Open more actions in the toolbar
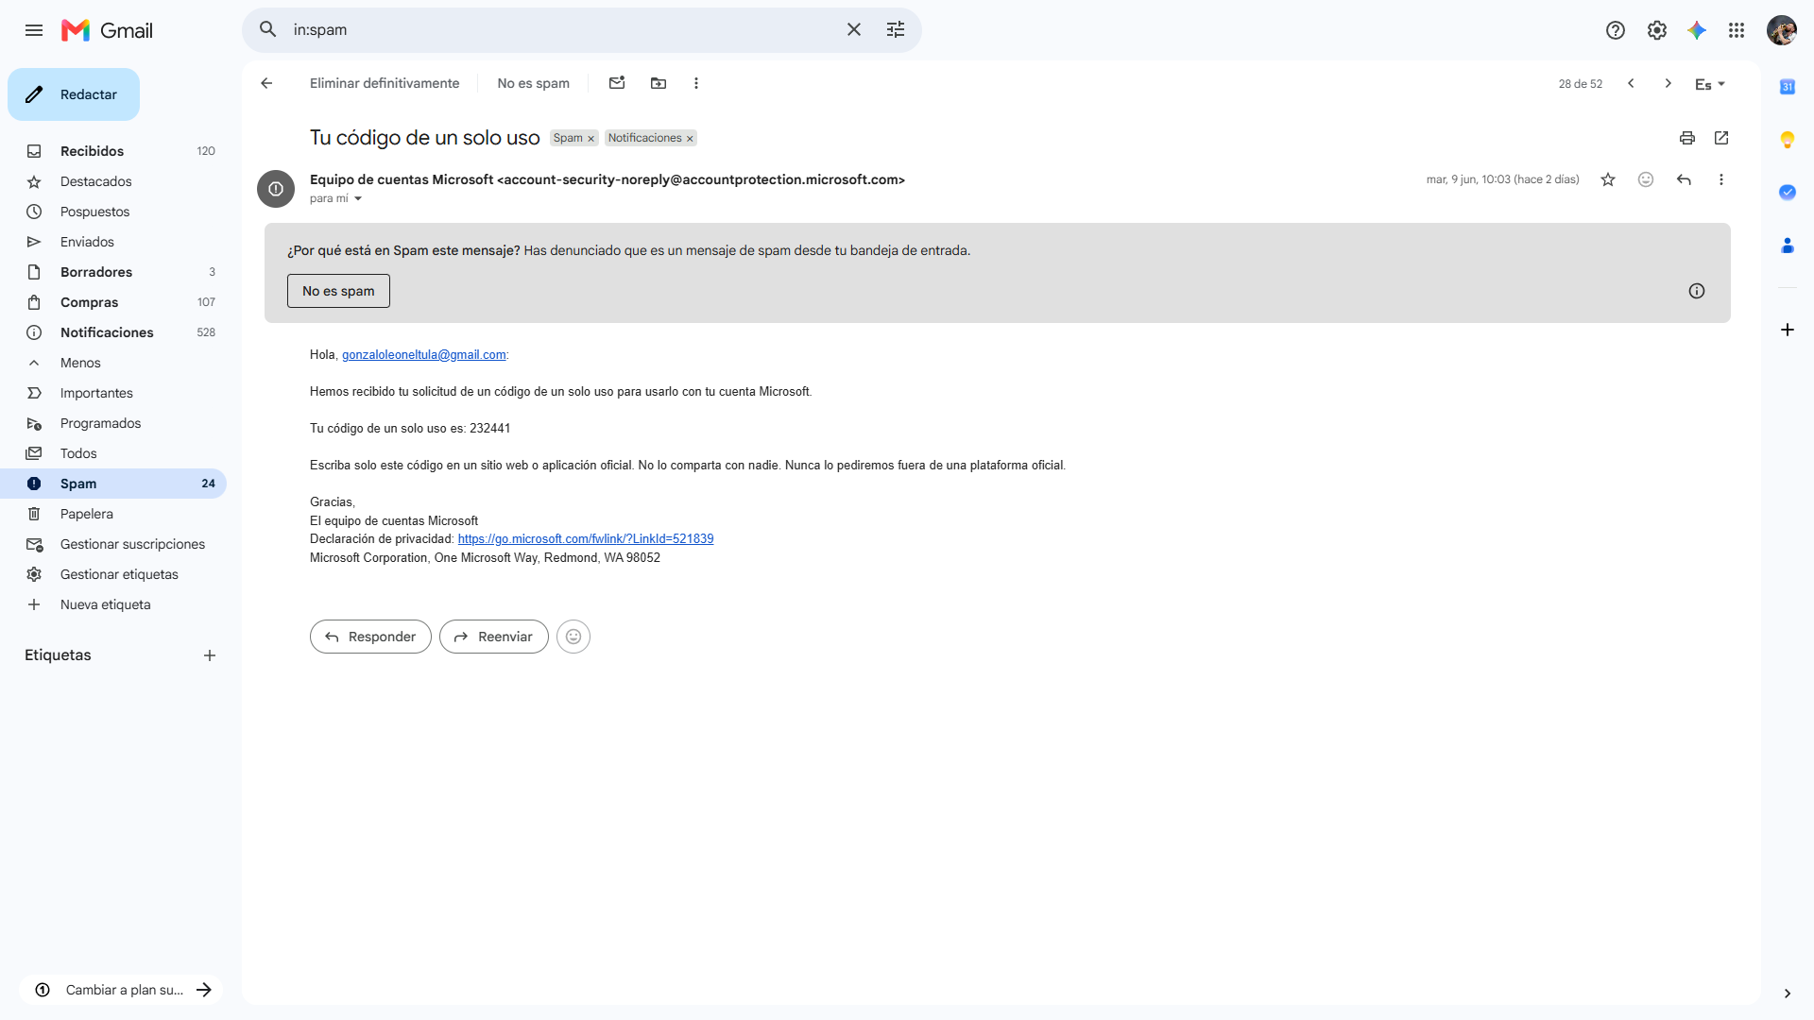Viewport: 1814px width, 1020px height. point(696,83)
